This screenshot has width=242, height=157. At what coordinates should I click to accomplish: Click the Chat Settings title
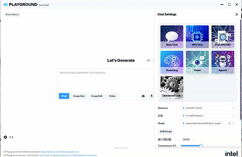(x=167, y=14)
